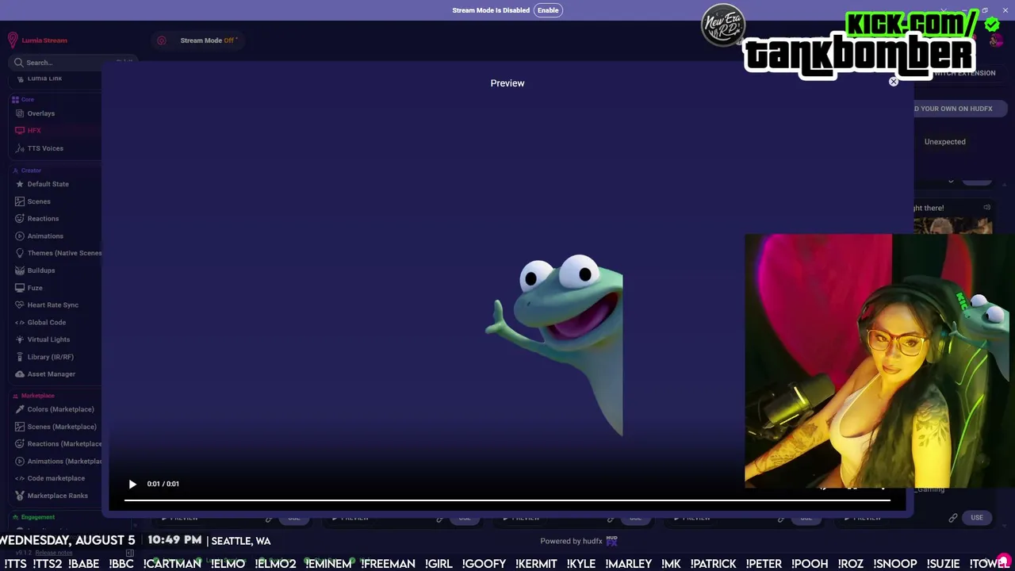
Task: Select the HFX monitor icon
Action: 21,131
